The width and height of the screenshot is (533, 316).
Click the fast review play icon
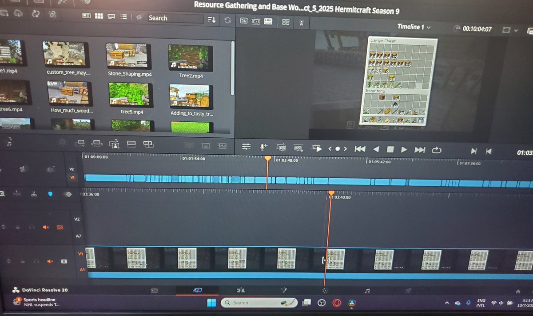click(x=317, y=148)
